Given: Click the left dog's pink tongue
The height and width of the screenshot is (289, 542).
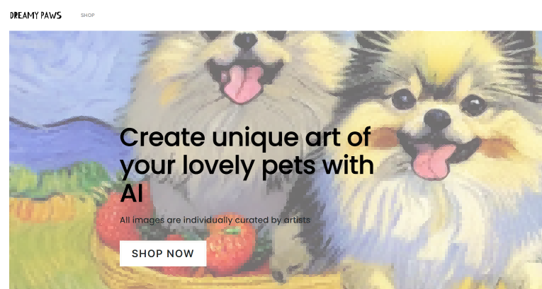Looking at the screenshot, I should [242, 84].
